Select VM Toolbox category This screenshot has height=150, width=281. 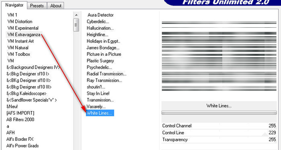click(x=19, y=54)
